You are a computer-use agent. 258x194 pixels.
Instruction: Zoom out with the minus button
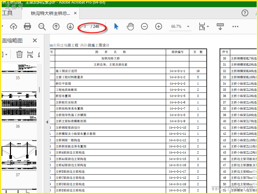pyautogui.click(x=144, y=27)
